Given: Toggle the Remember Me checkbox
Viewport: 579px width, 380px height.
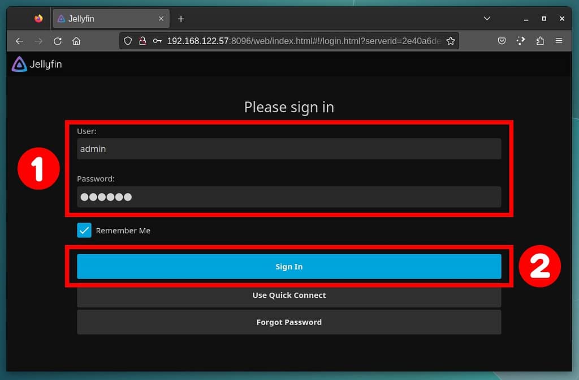Looking at the screenshot, I should [x=84, y=230].
